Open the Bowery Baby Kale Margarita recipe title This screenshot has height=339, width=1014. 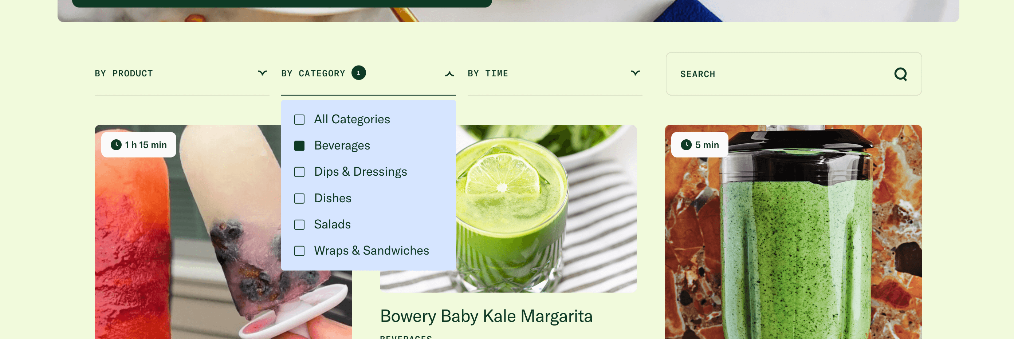point(486,316)
